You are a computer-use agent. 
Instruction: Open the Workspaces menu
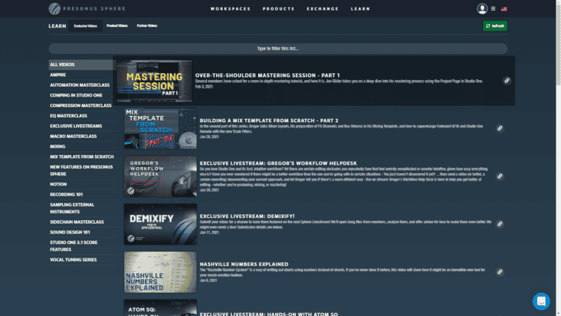[230, 9]
